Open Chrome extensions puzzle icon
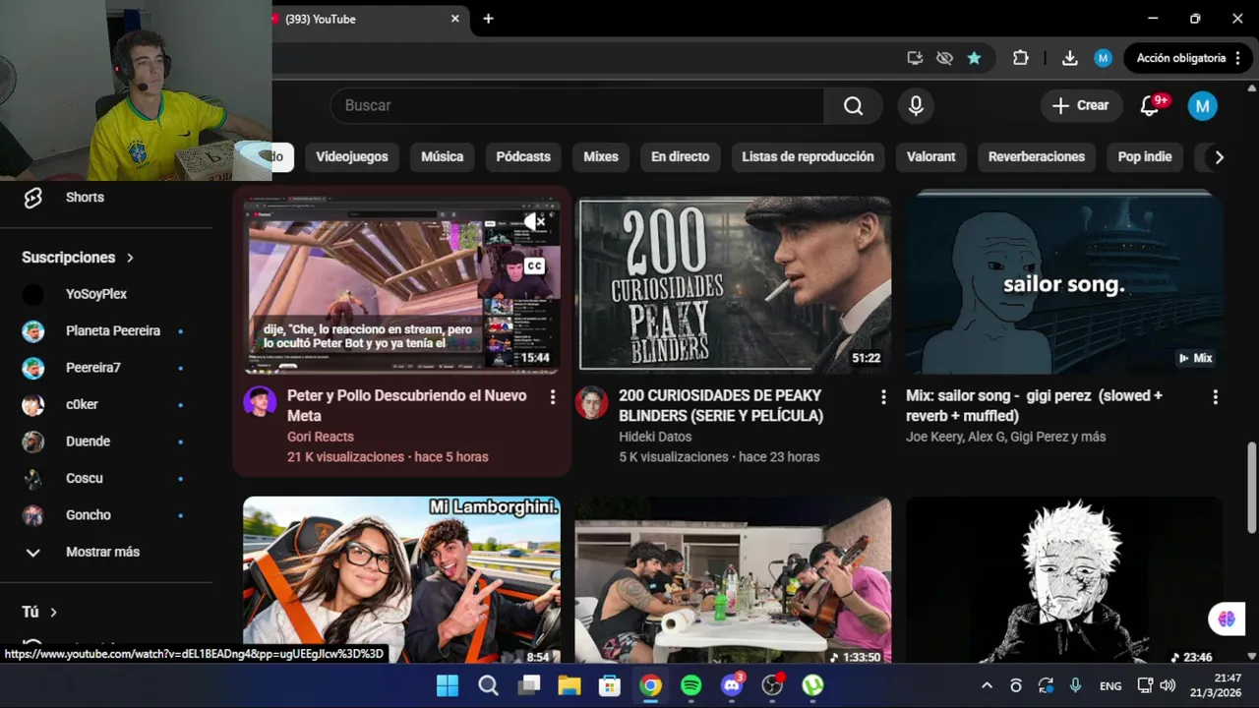Viewport: 1259px width, 708px height. (1020, 58)
